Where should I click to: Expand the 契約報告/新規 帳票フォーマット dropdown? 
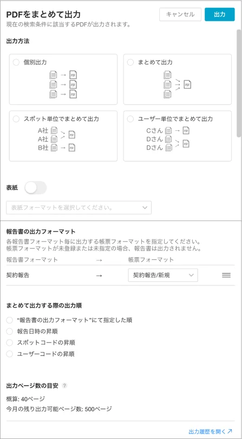click(x=163, y=275)
